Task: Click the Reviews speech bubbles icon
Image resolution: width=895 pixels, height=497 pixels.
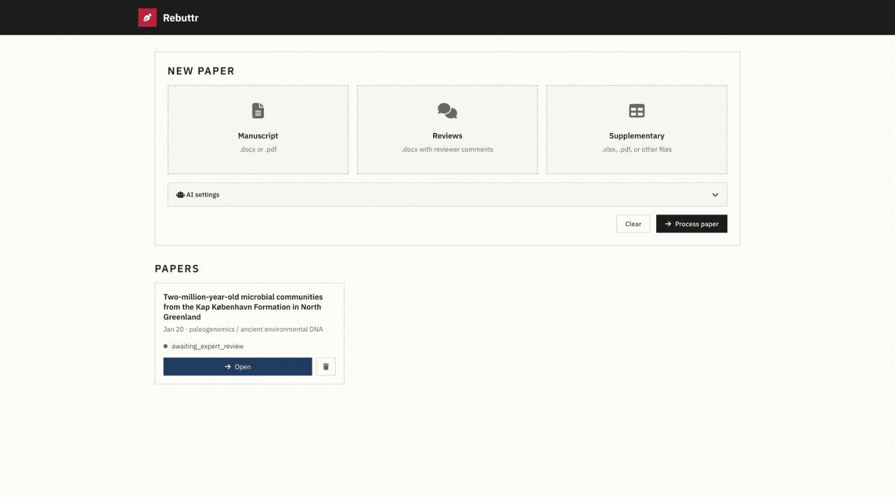Action: (447, 111)
